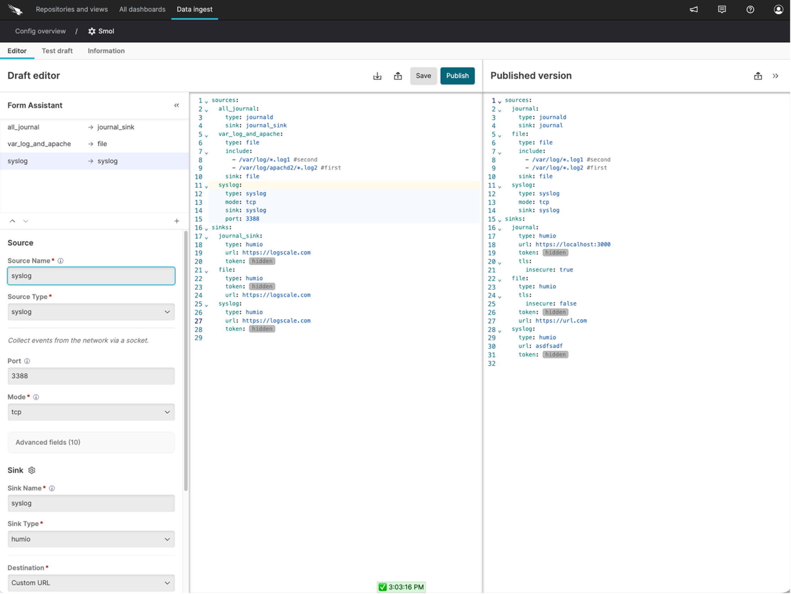791x594 pixels.
Task: Click the export icon in Published version
Action: point(758,76)
